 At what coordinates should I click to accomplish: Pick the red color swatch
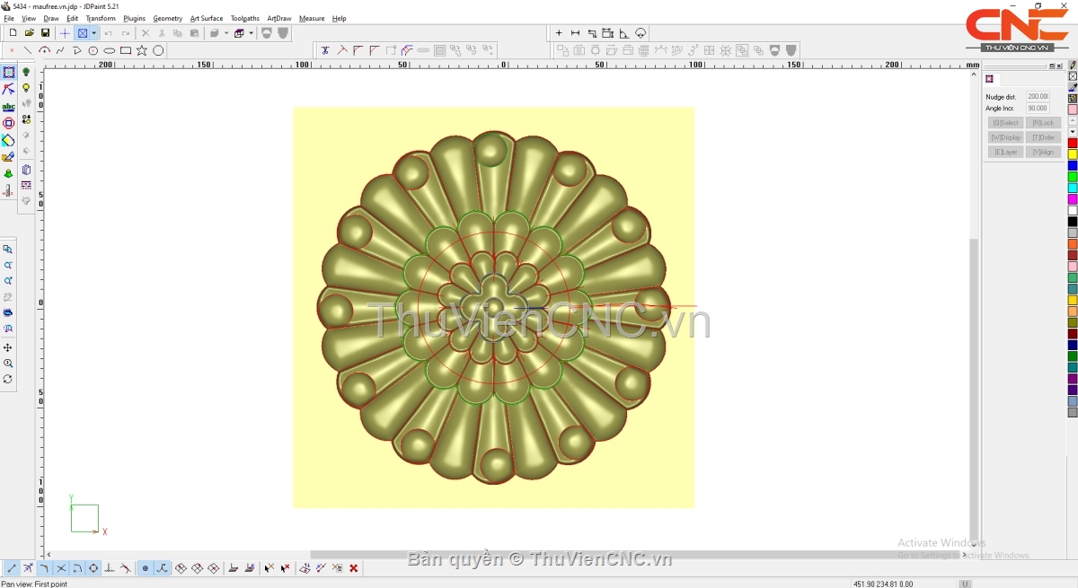coord(1073,144)
